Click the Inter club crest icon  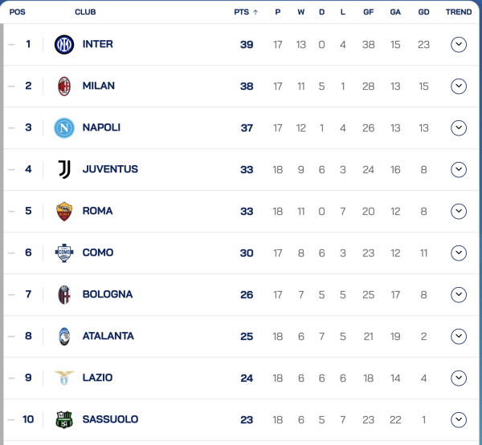[x=64, y=45]
